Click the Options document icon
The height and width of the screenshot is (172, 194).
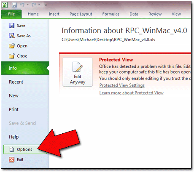point(12,149)
